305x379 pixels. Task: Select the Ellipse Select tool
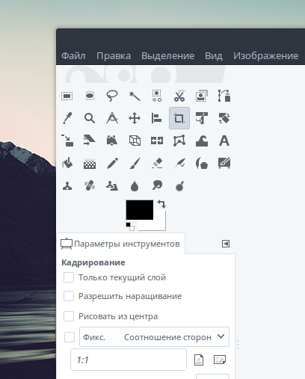pyautogui.click(x=90, y=96)
